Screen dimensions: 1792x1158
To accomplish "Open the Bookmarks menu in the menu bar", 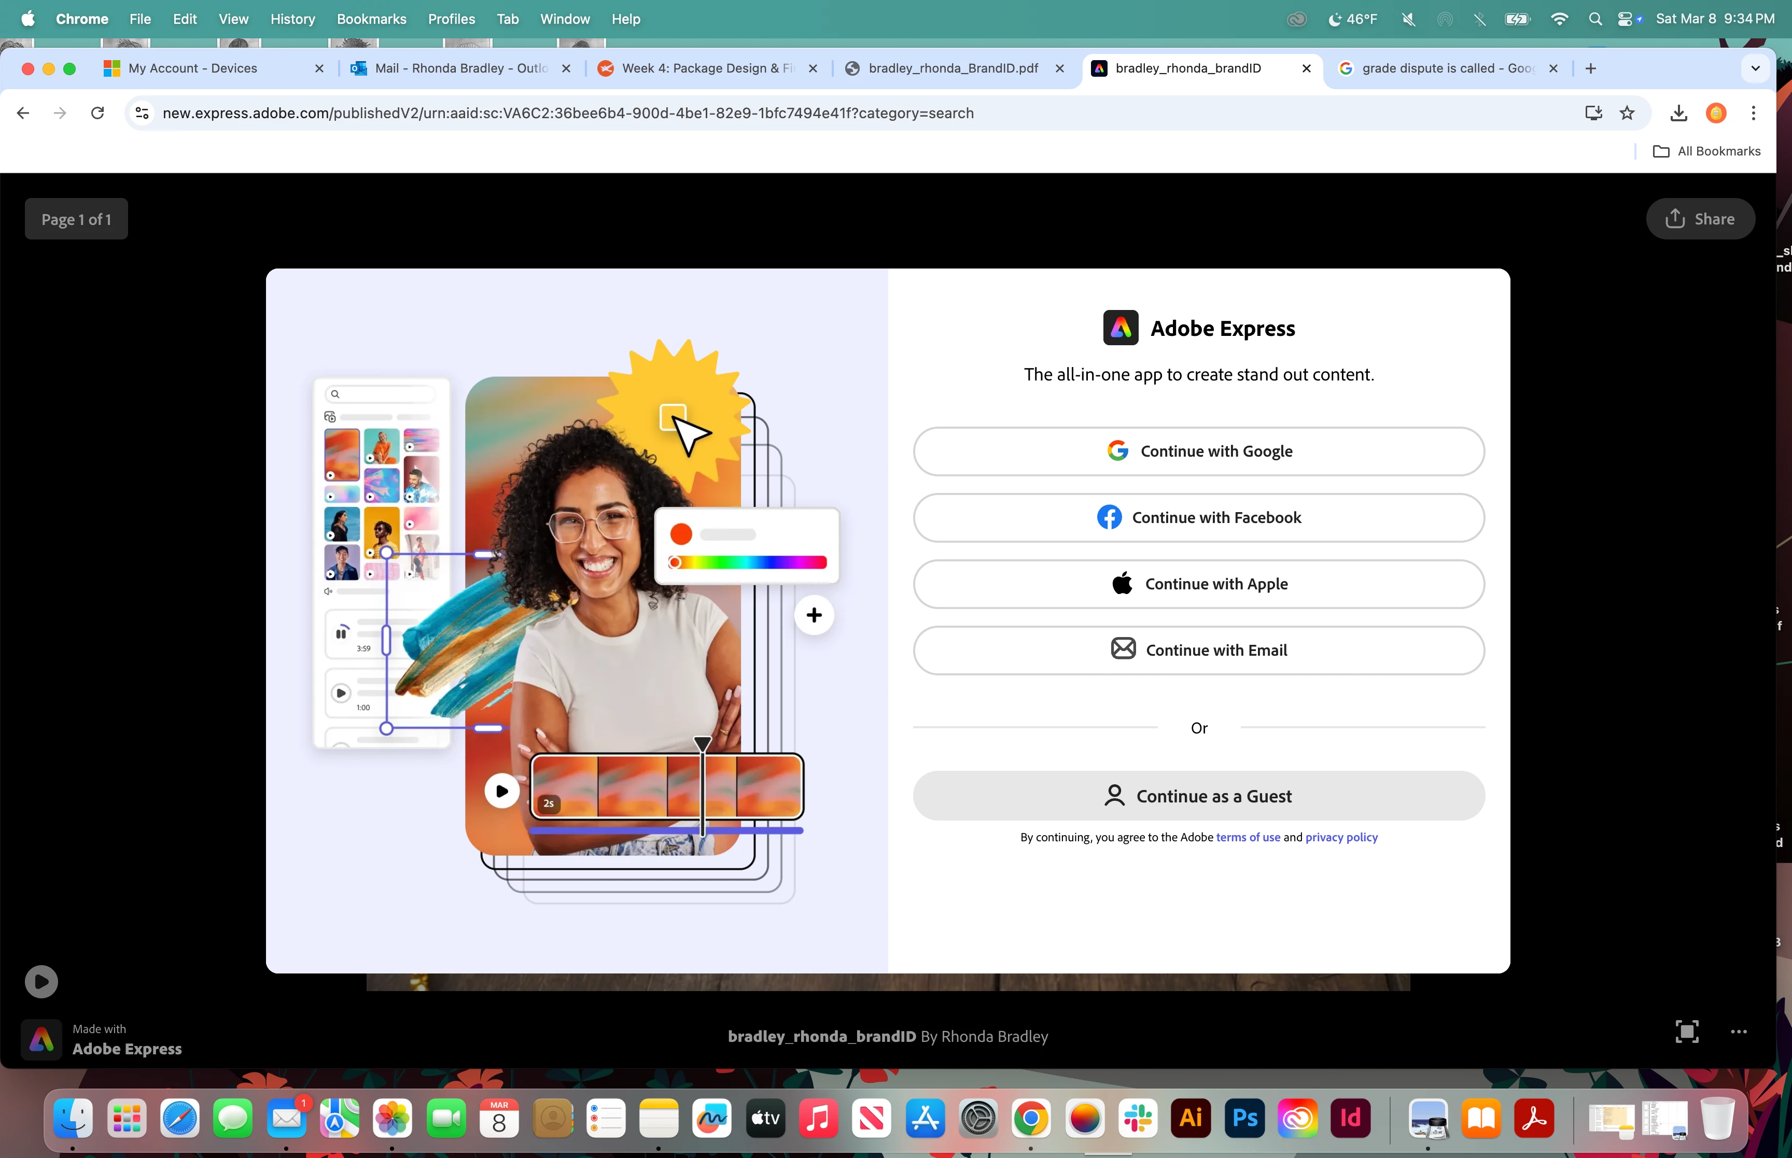I will coord(371,19).
